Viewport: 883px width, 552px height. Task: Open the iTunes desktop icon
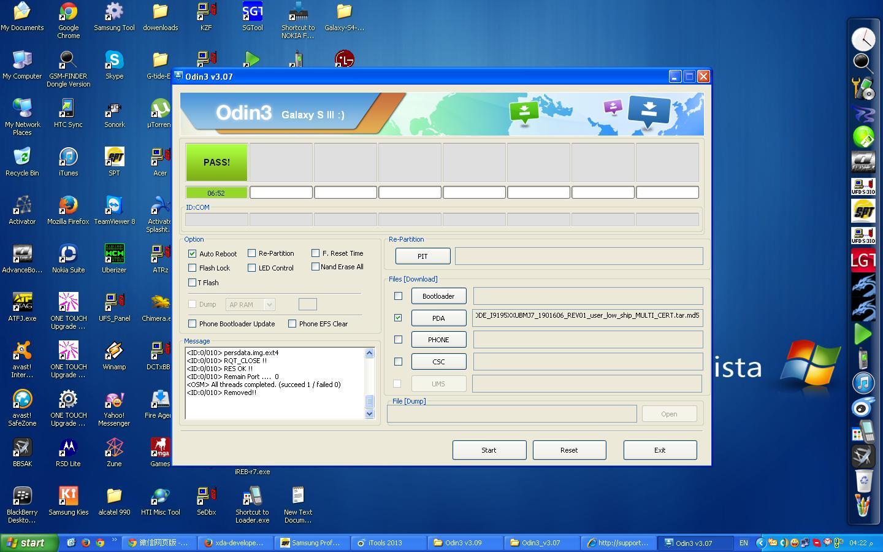[x=68, y=162]
